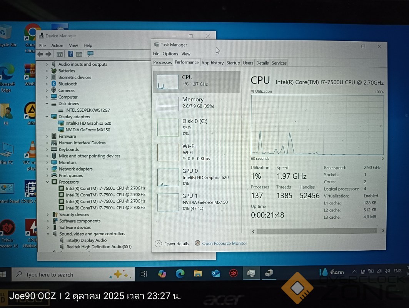The height and width of the screenshot is (308, 409).
Task: Click Device Manager forward arrow icon
Action: pyautogui.click(x=48, y=54)
